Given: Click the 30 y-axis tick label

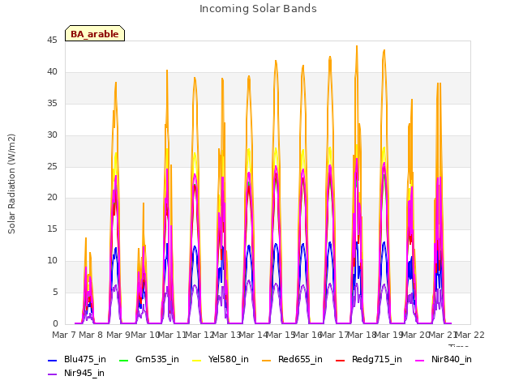Looking at the screenshot, I should pyautogui.click(x=52, y=135).
